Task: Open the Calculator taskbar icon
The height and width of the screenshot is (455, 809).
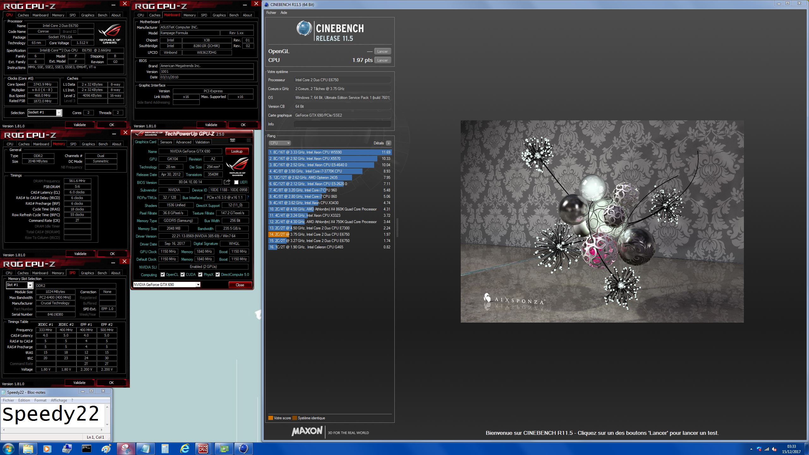Action: tap(165, 449)
